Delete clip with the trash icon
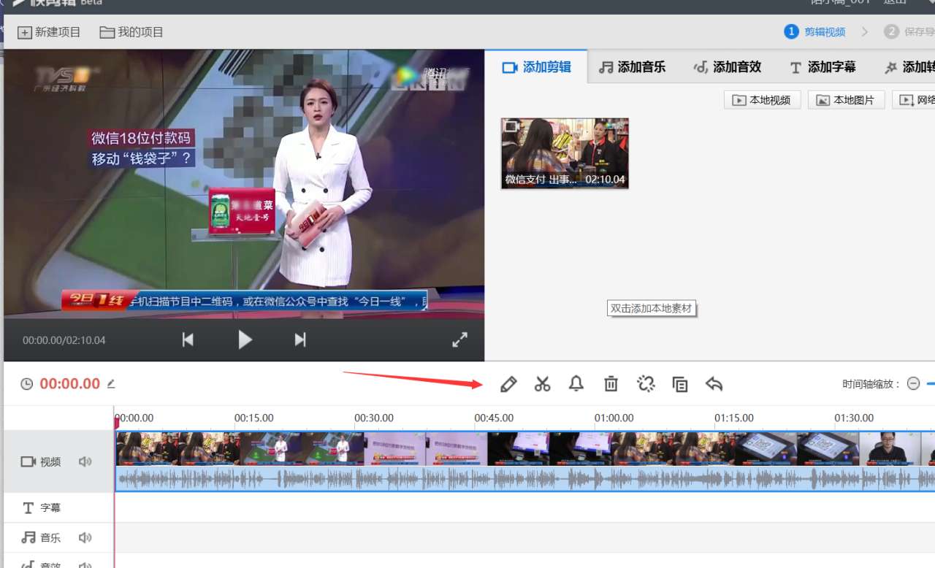The width and height of the screenshot is (935, 568). click(611, 383)
